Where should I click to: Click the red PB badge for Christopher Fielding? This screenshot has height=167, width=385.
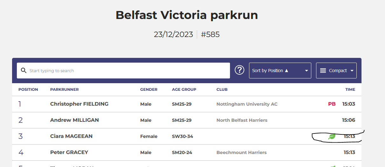(x=332, y=104)
